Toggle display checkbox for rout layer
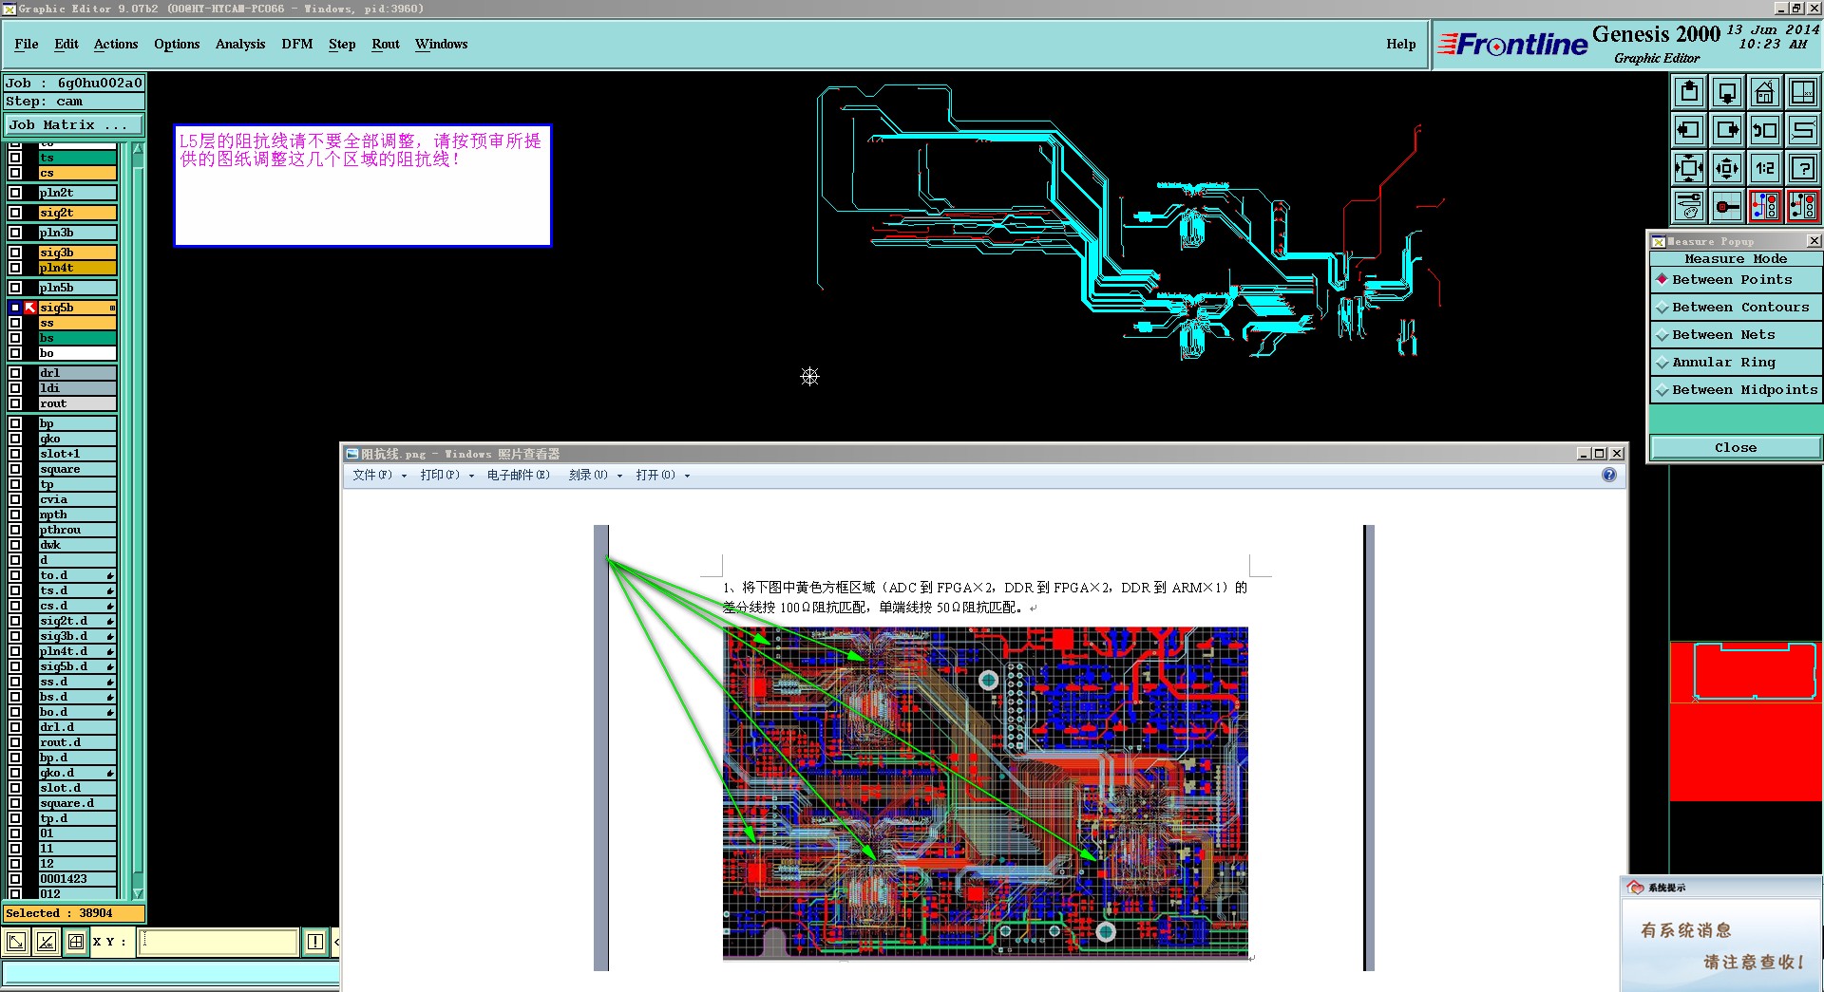Image resolution: width=1824 pixels, height=992 pixels. [15, 403]
